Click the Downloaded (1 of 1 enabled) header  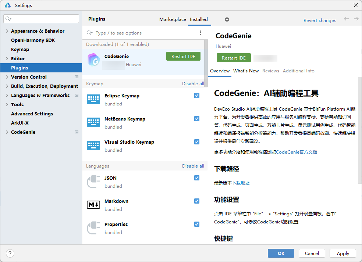[x=117, y=44]
